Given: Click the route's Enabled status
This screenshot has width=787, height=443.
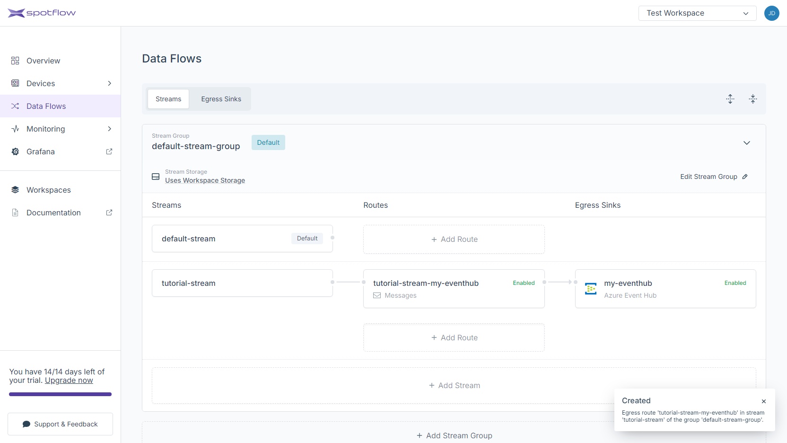Looking at the screenshot, I should 524,283.
